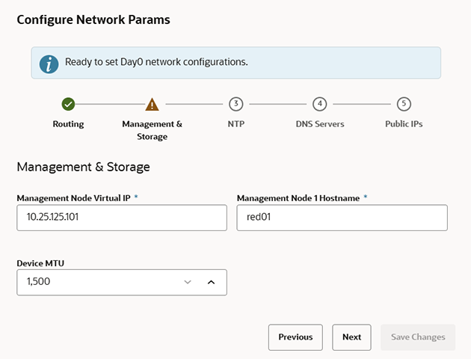The image size is (471, 359).
Task: Open the Public IPs step label
Action: coord(404,123)
